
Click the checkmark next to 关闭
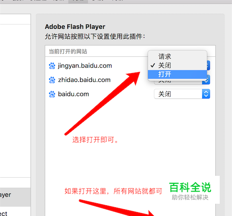point(152,66)
